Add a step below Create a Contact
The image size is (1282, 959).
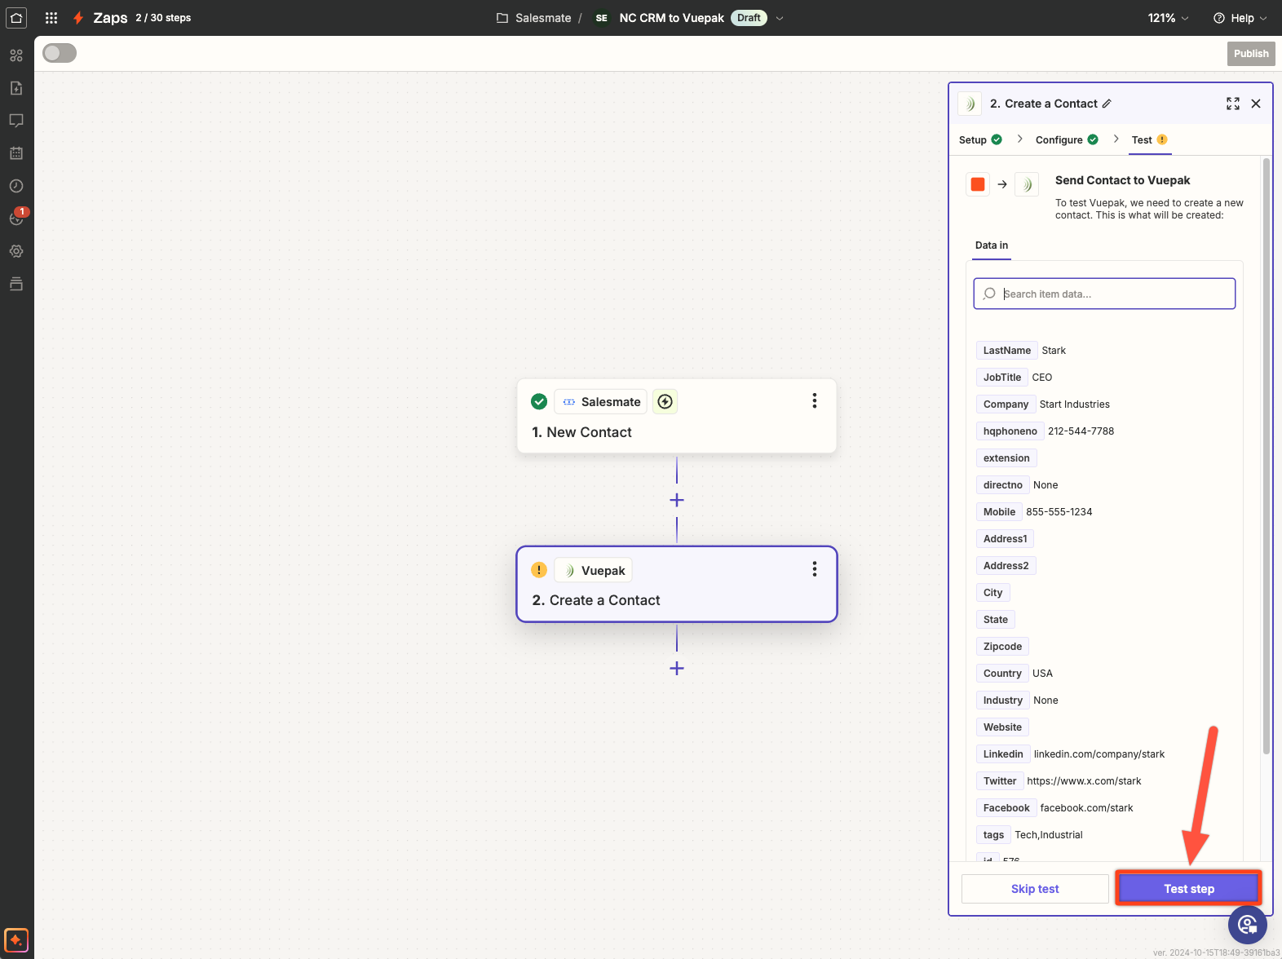(x=676, y=669)
